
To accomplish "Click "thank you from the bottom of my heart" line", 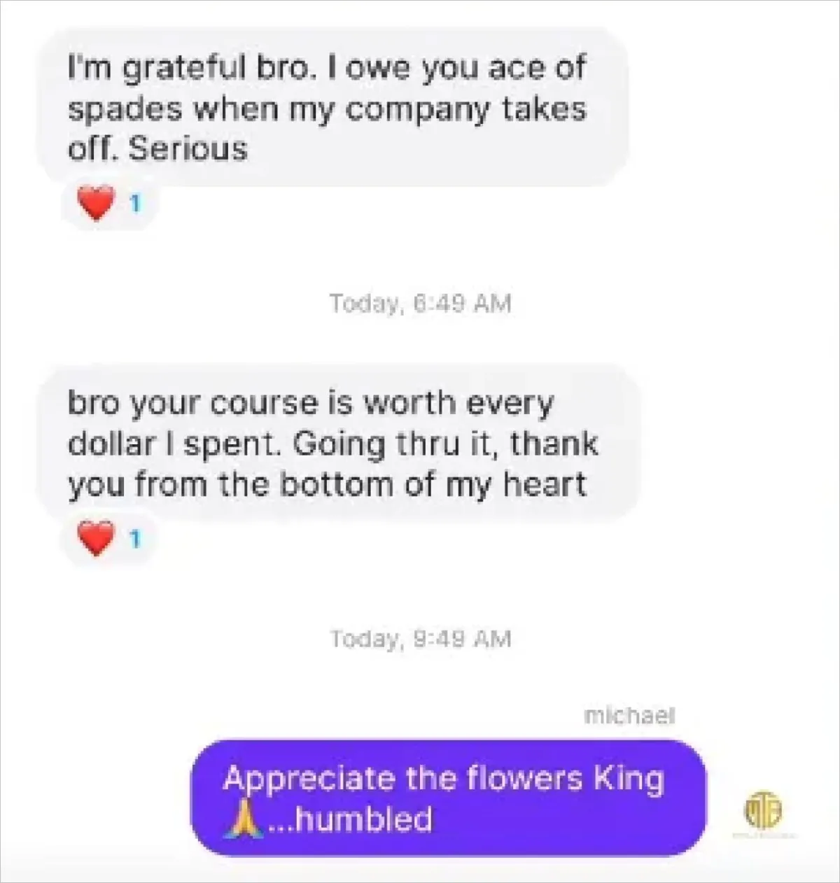I will click(x=326, y=485).
